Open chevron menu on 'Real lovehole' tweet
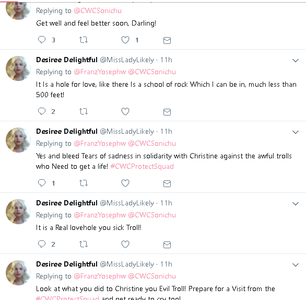This screenshot has height=300, width=306. point(296,204)
